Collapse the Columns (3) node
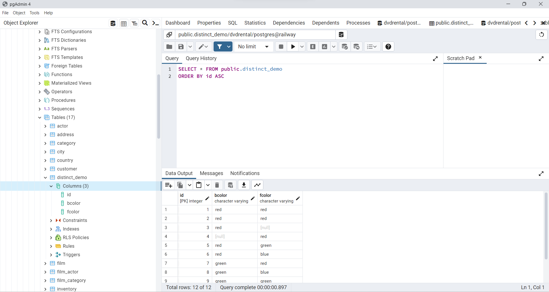 point(51,186)
